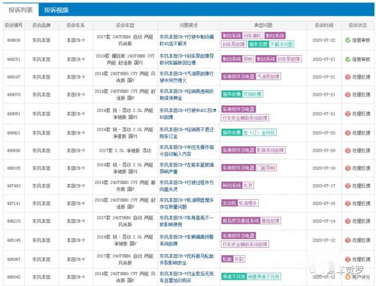Click the 问题简述 column header
Viewport: 376px width, 286px height.
tap(189, 26)
